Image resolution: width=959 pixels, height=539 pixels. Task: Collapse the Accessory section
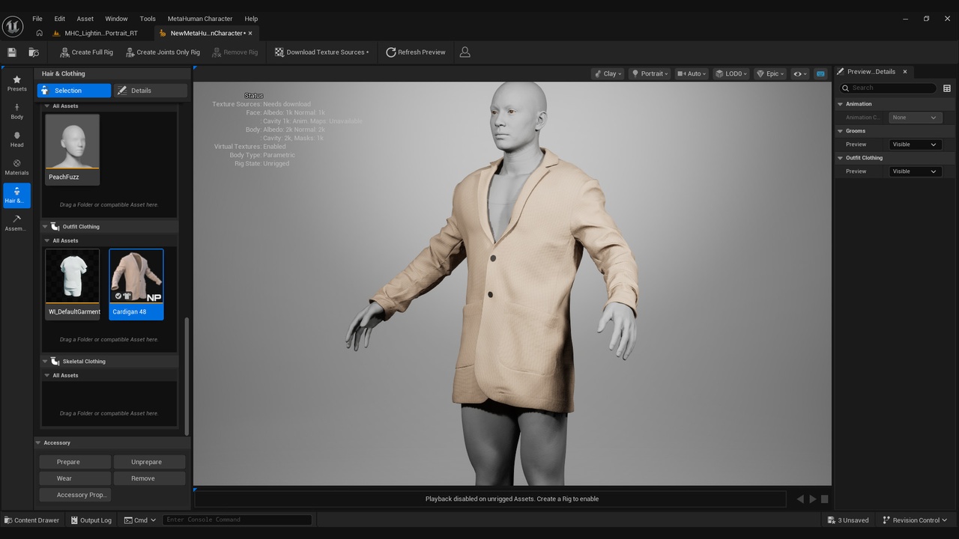pyautogui.click(x=38, y=442)
